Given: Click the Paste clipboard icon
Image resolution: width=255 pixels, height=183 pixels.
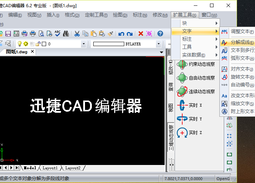Looking at the screenshot, I should click(94, 34).
